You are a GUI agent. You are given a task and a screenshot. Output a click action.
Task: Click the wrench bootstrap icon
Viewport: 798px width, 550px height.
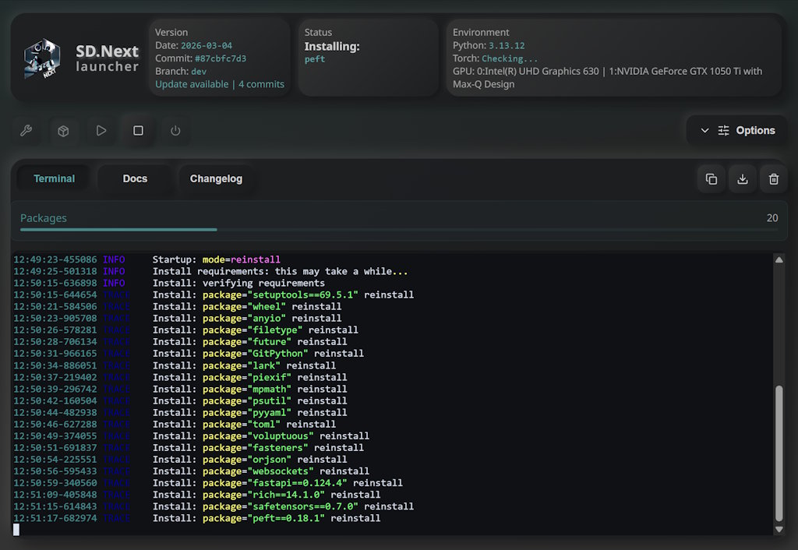point(26,131)
